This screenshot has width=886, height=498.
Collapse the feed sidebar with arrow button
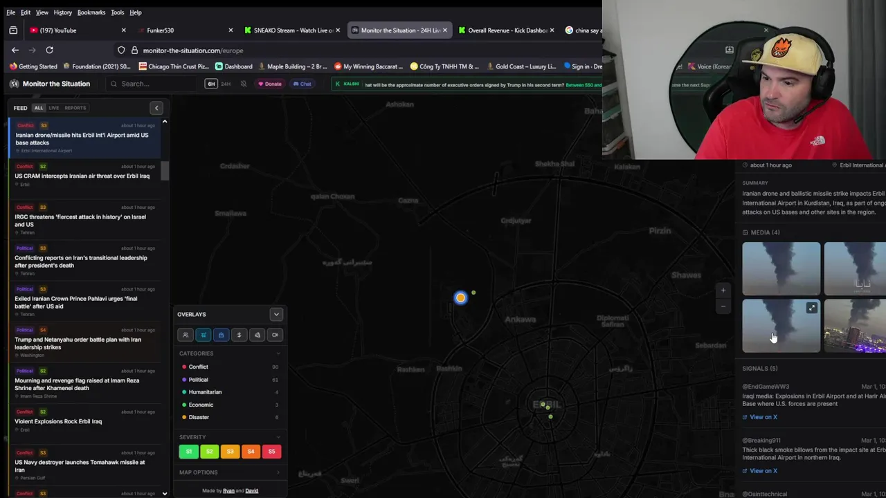pyautogui.click(x=156, y=108)
